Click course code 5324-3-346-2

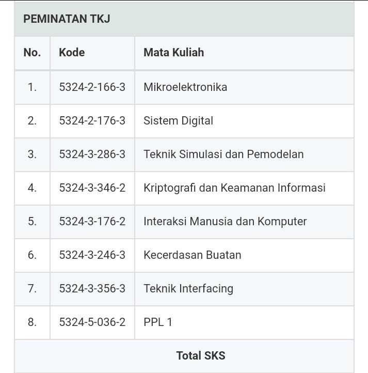[x=92, y=188]
